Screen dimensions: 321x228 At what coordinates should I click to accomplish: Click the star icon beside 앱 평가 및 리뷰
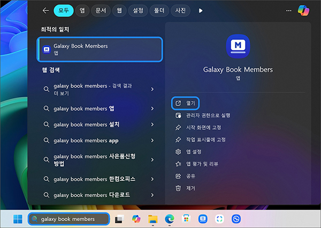coord(178,164)
